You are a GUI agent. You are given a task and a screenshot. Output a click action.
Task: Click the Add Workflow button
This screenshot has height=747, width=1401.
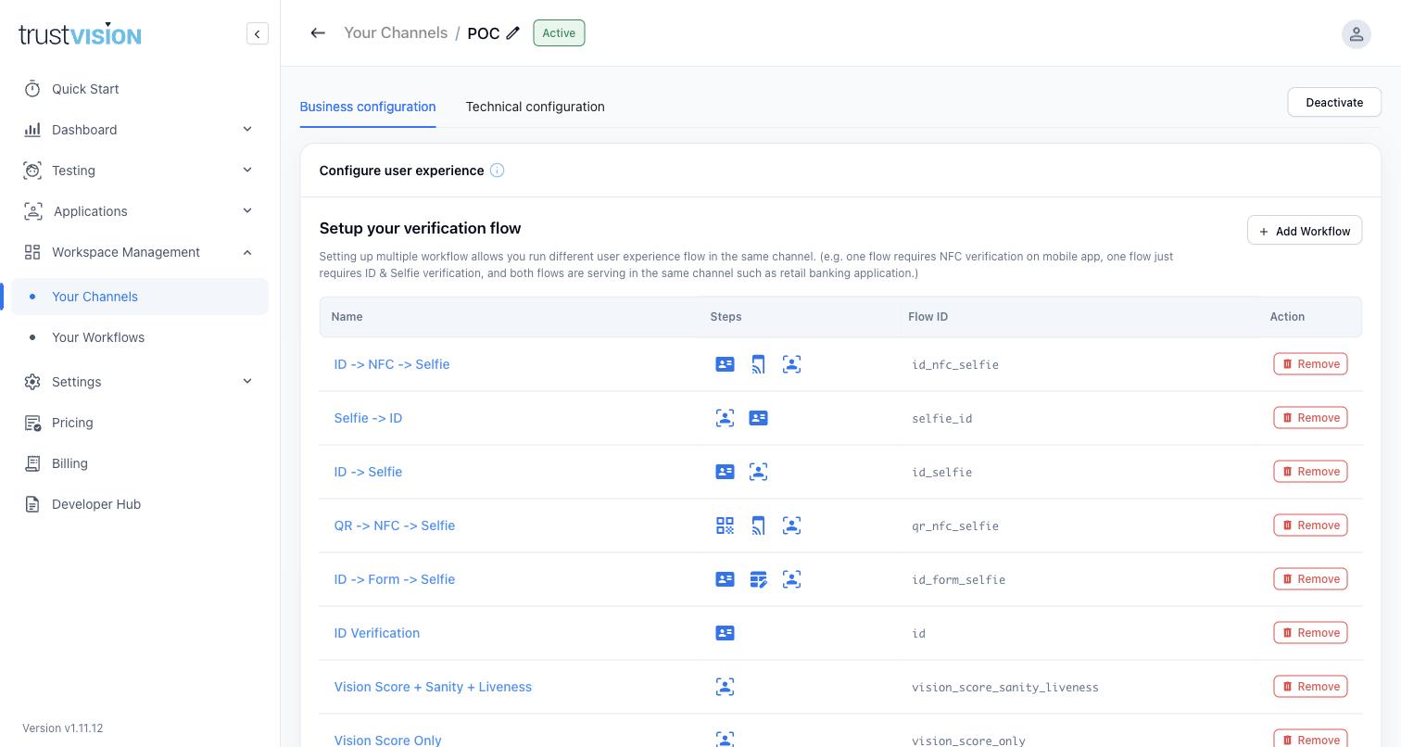(x=1305, y=231)
